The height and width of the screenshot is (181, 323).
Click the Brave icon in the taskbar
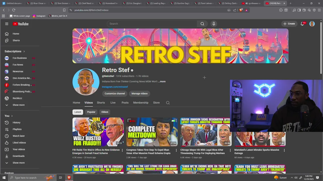[69, 178]
